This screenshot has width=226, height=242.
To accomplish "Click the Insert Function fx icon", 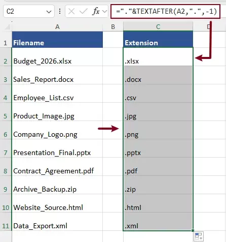I will click(96, 11).
